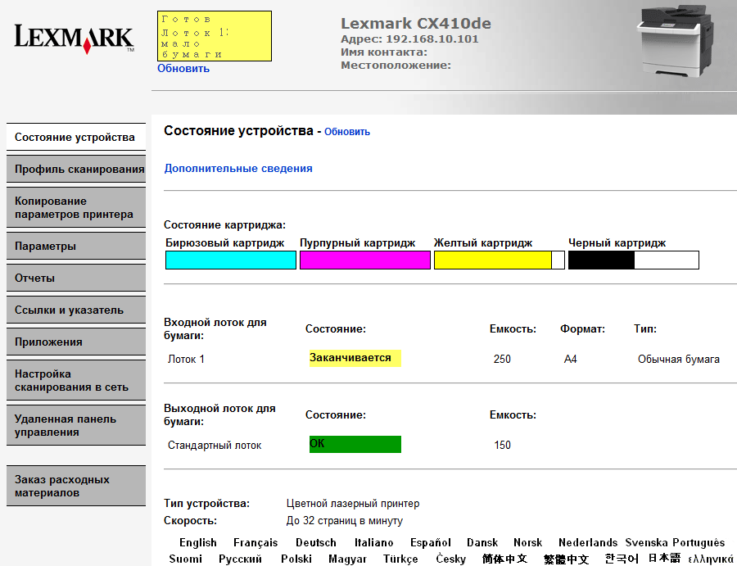Click Черный картридж label
The image size is (737, 566).
(617, 243)
